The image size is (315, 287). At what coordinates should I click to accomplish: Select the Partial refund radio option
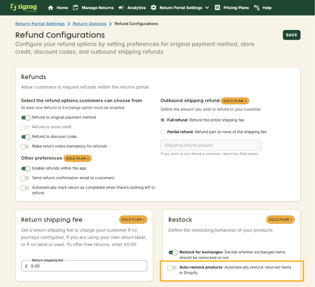pyautogui.click(x=163, y=132)
